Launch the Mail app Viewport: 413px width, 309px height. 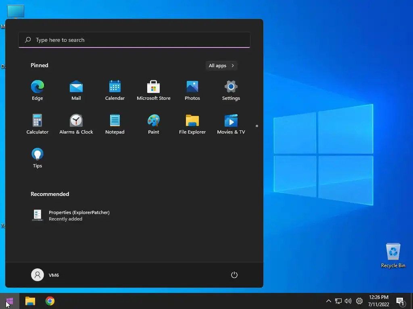[76, 91]
